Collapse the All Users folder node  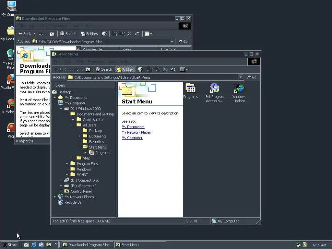[x=73, y=125]
